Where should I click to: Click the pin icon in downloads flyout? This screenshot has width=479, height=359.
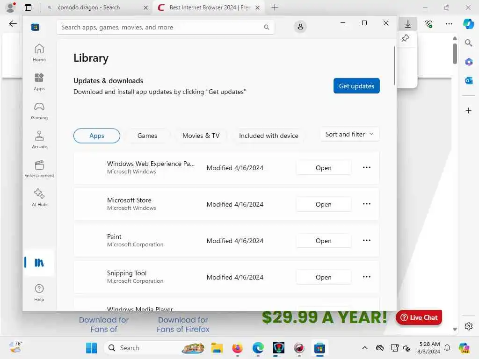click(x=406, y=38)
